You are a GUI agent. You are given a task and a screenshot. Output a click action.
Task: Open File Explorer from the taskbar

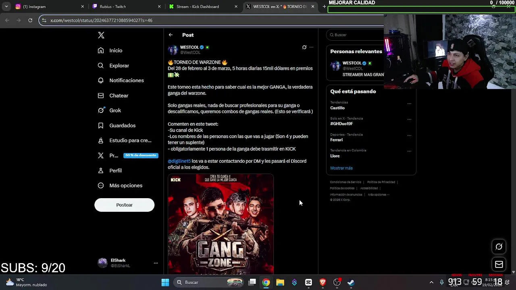[280, 282]
